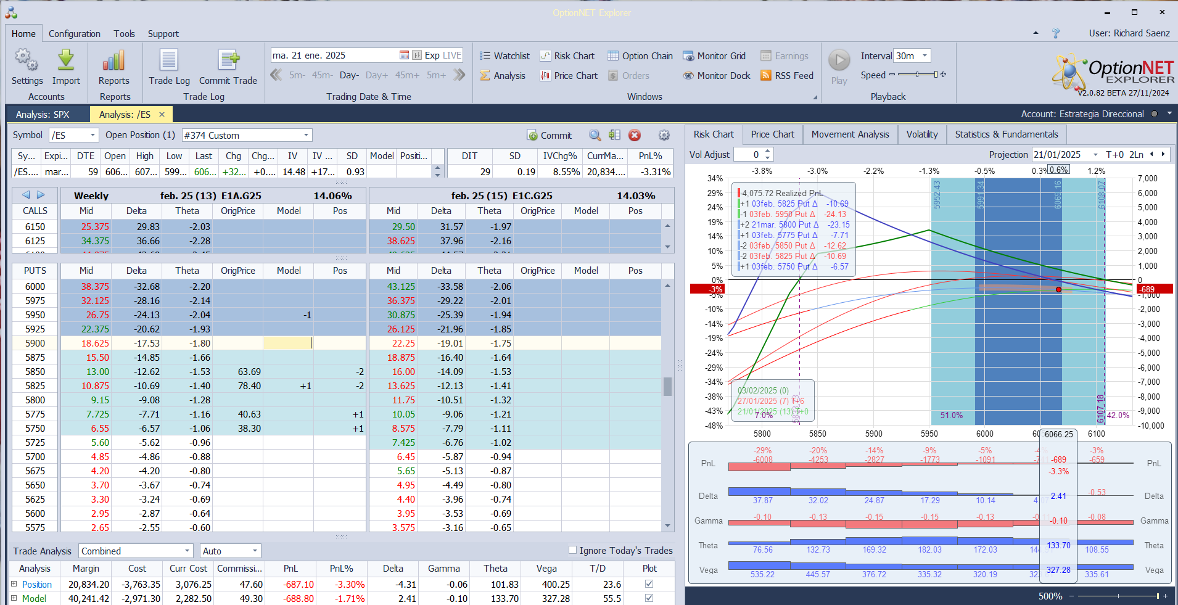Screen dimensions: 1178x605
Task: Open the Account dropdown arrow
Action: 1169,114
